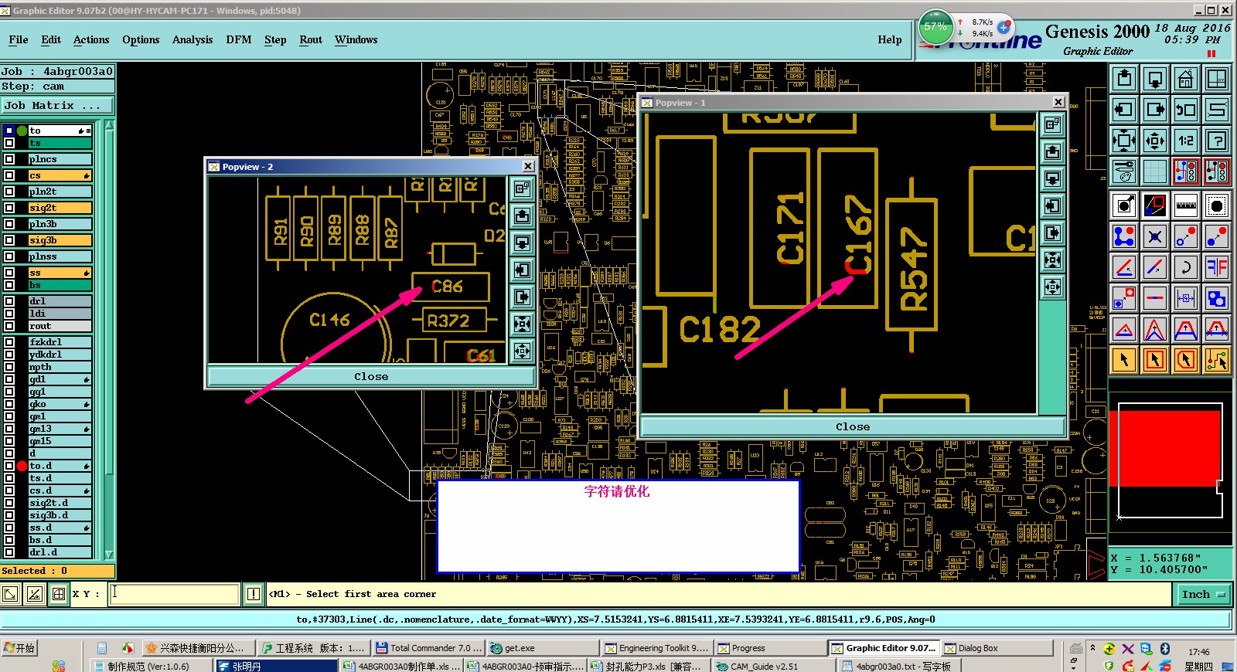
Task: Open the DFM menu
Action: (238, 39)
